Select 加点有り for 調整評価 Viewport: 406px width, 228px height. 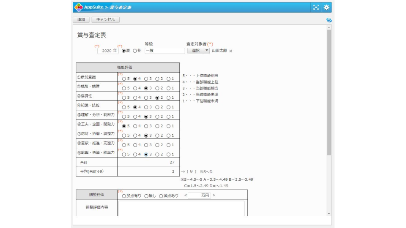pyautogui.click(x=124, y=196)
